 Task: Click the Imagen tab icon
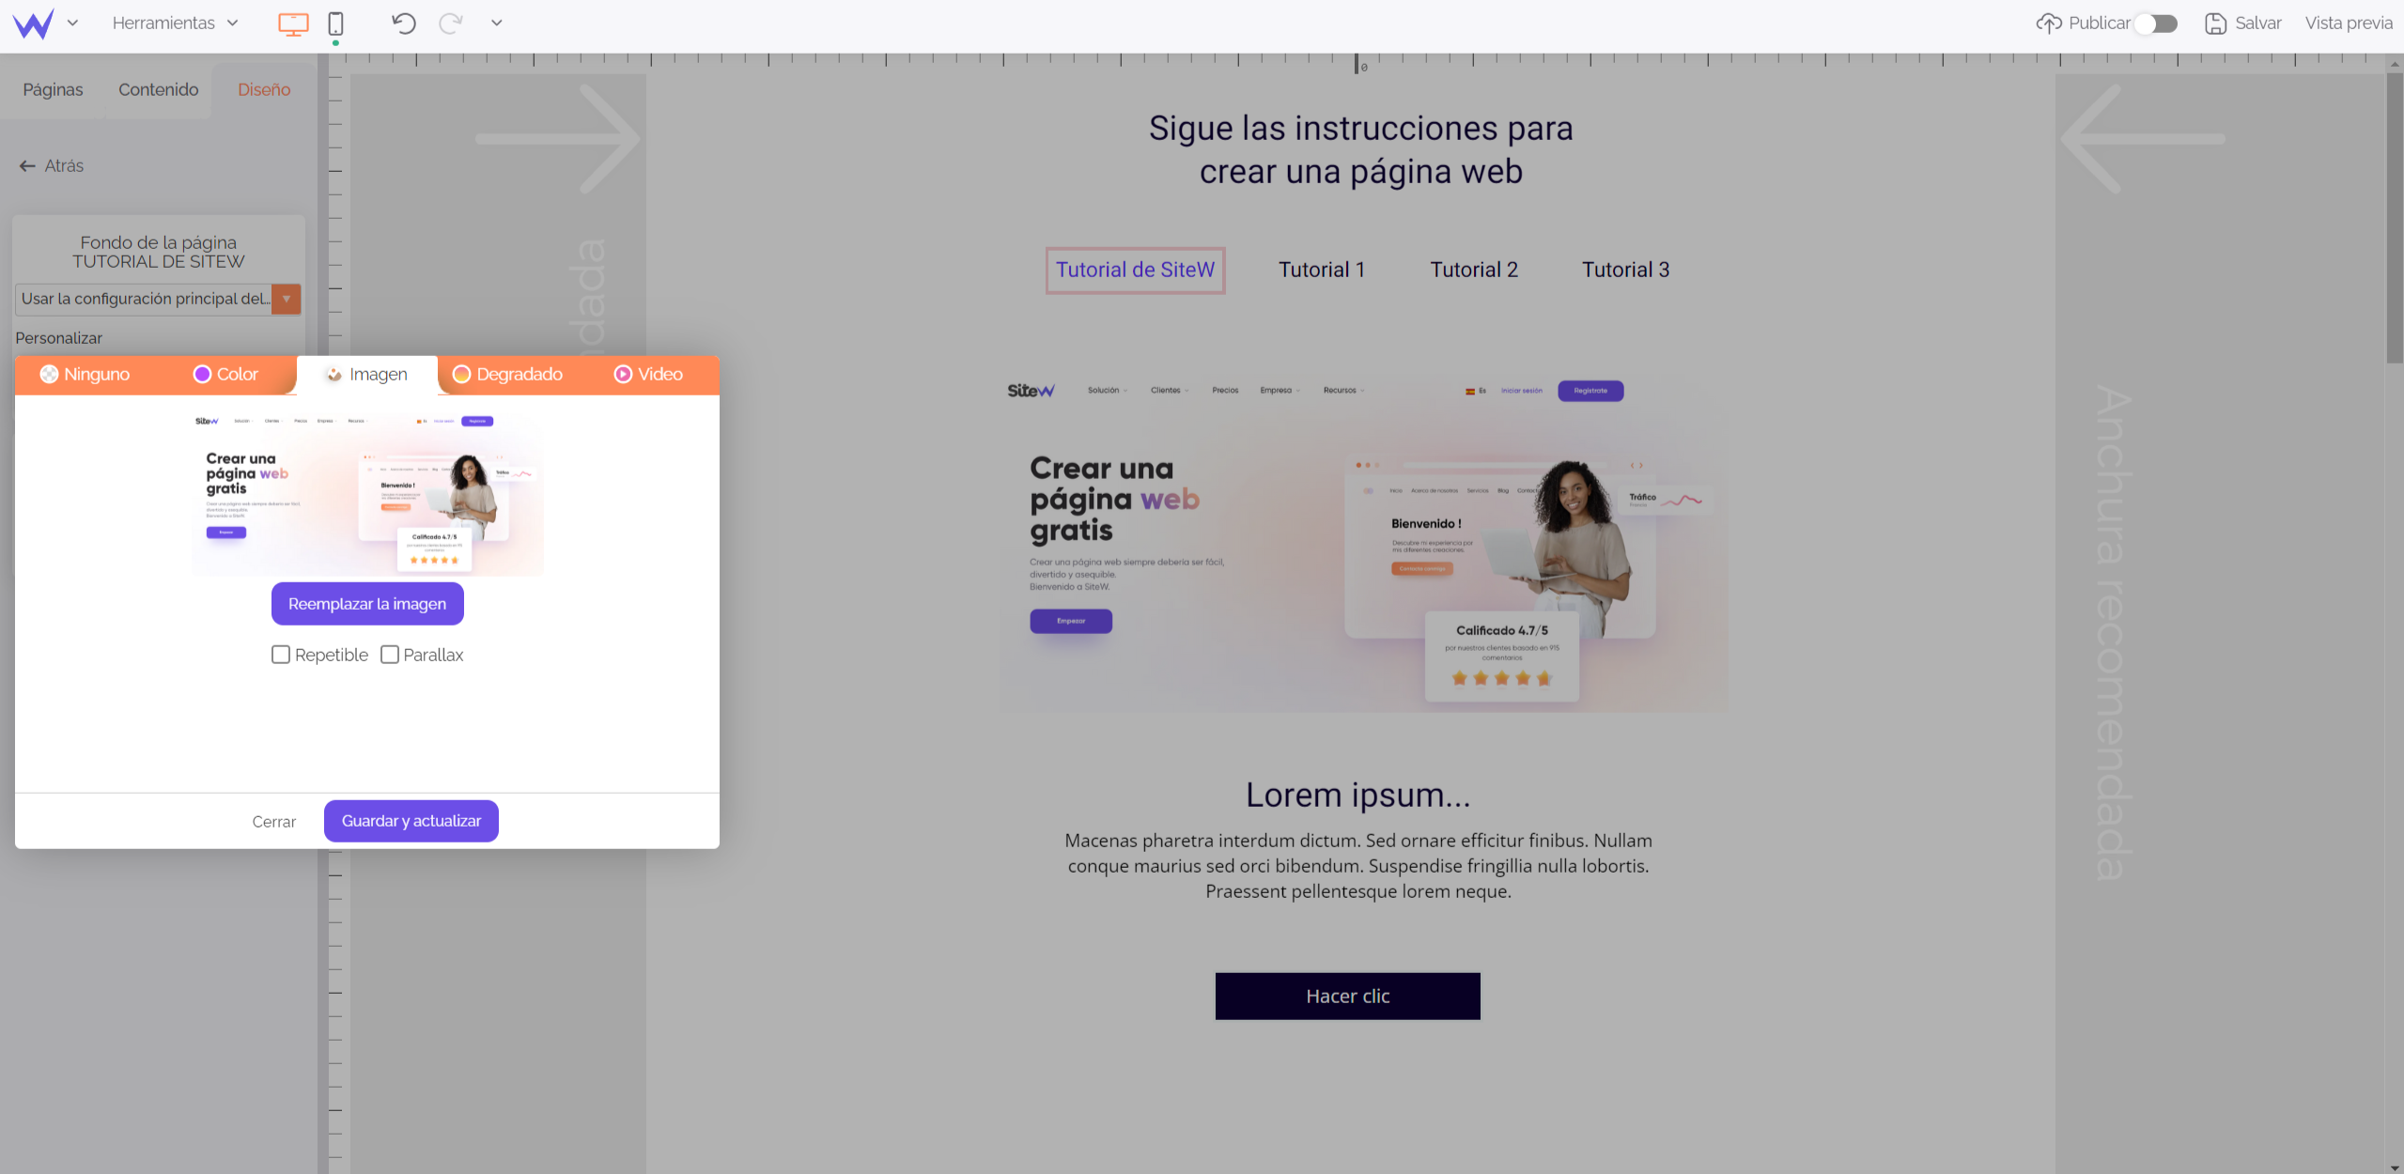click(x=334, y=375)
